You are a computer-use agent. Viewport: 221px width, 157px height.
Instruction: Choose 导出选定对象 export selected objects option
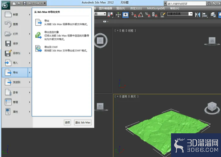62,36
